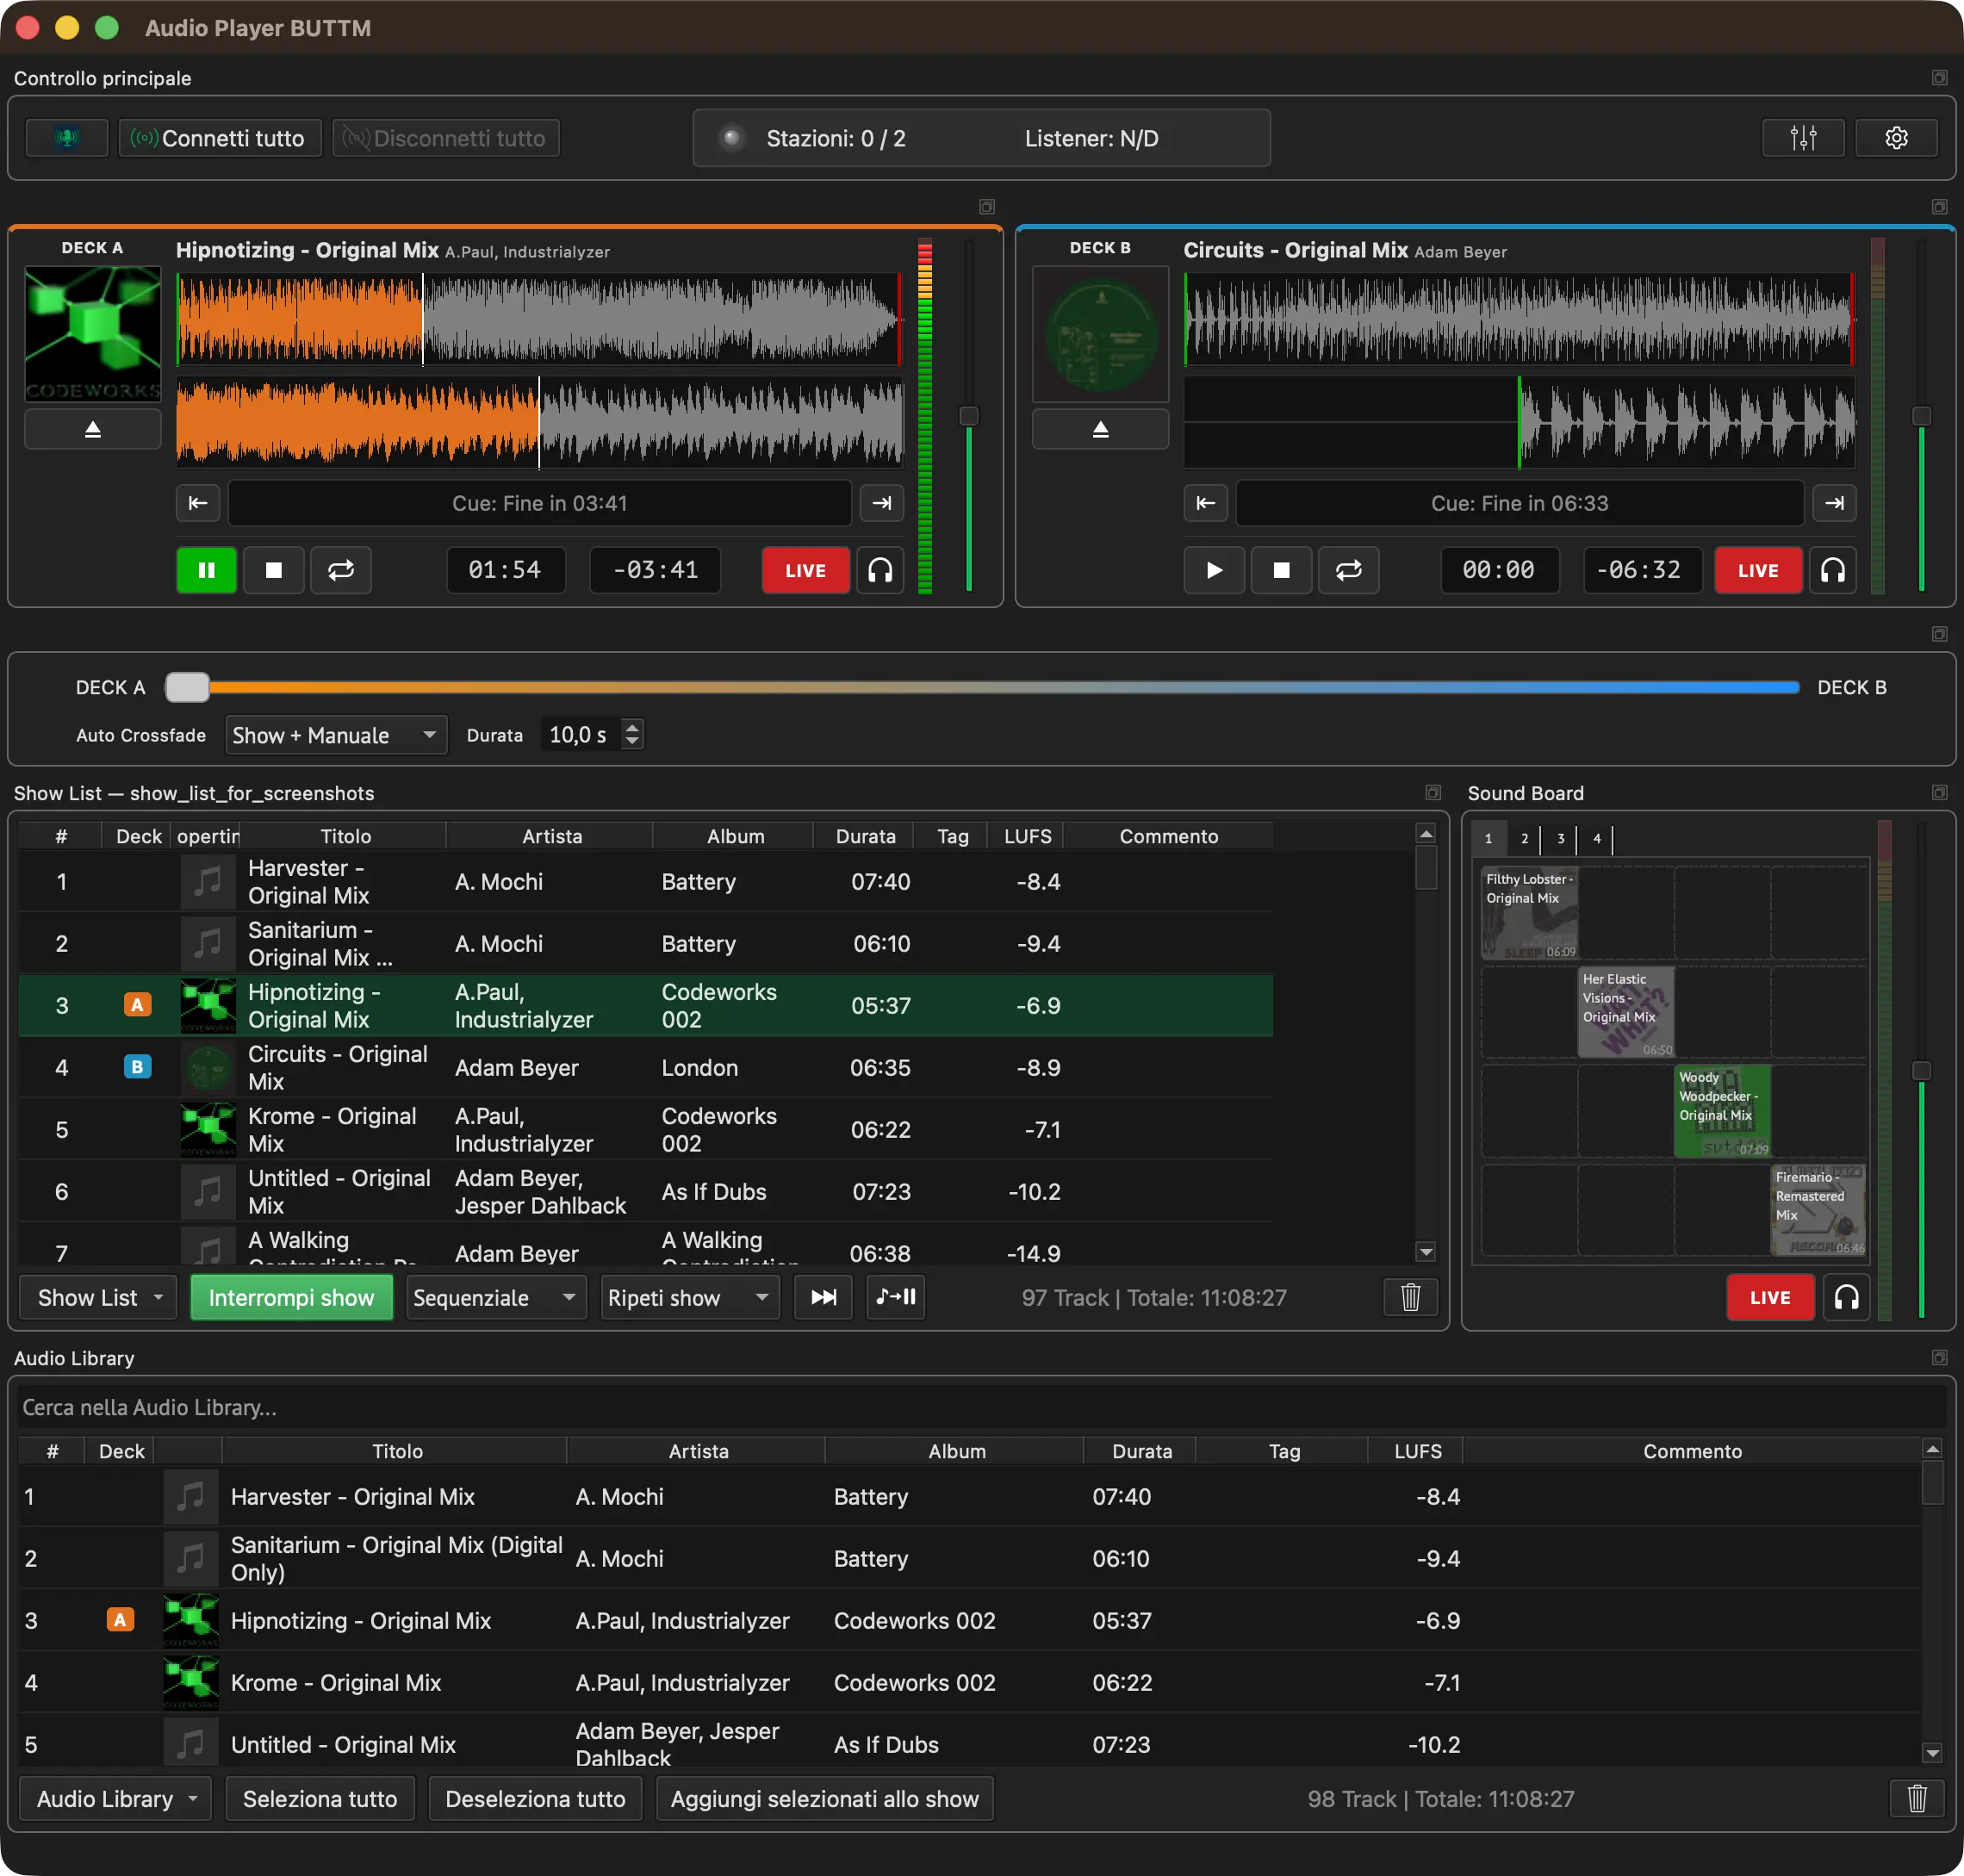Jump to cue end on Deck B

(x=1834, y=503)
